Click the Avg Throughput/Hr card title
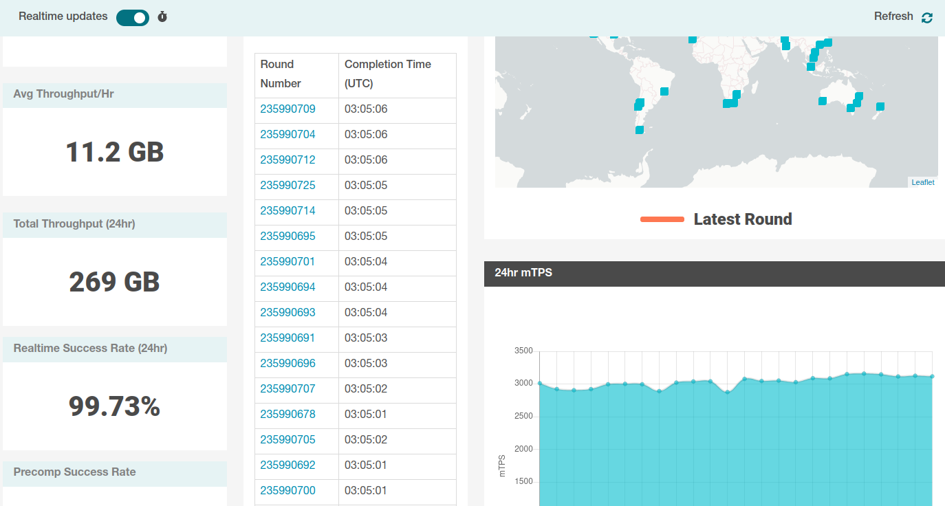 [63, 93]
